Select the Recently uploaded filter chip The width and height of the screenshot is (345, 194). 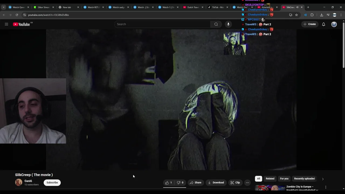point(305,179)
